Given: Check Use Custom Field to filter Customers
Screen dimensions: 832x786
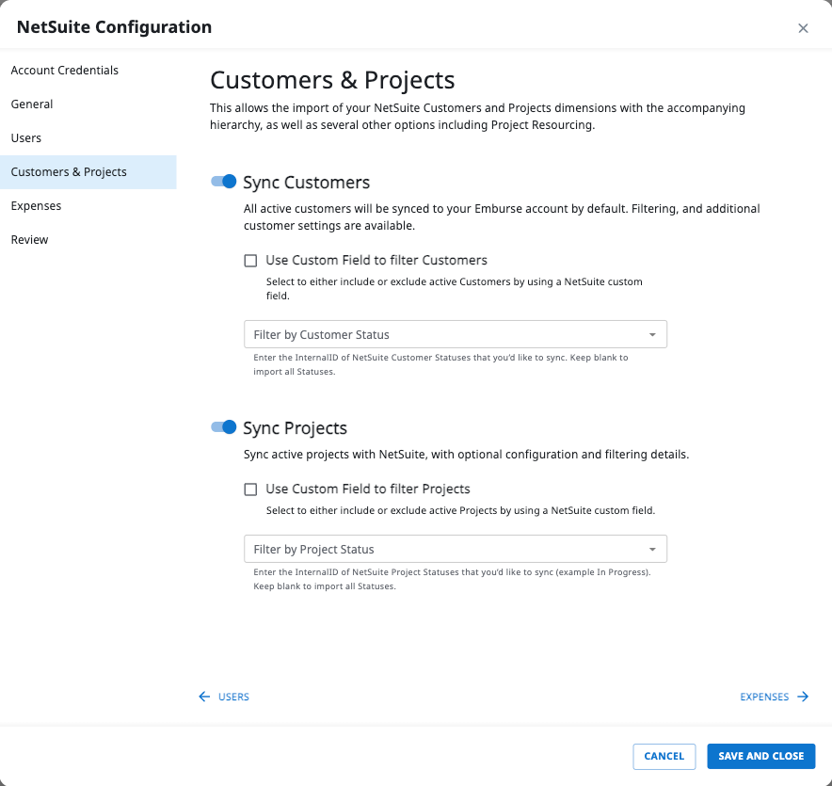Looking at the screenshot, I should coord(250,261).
